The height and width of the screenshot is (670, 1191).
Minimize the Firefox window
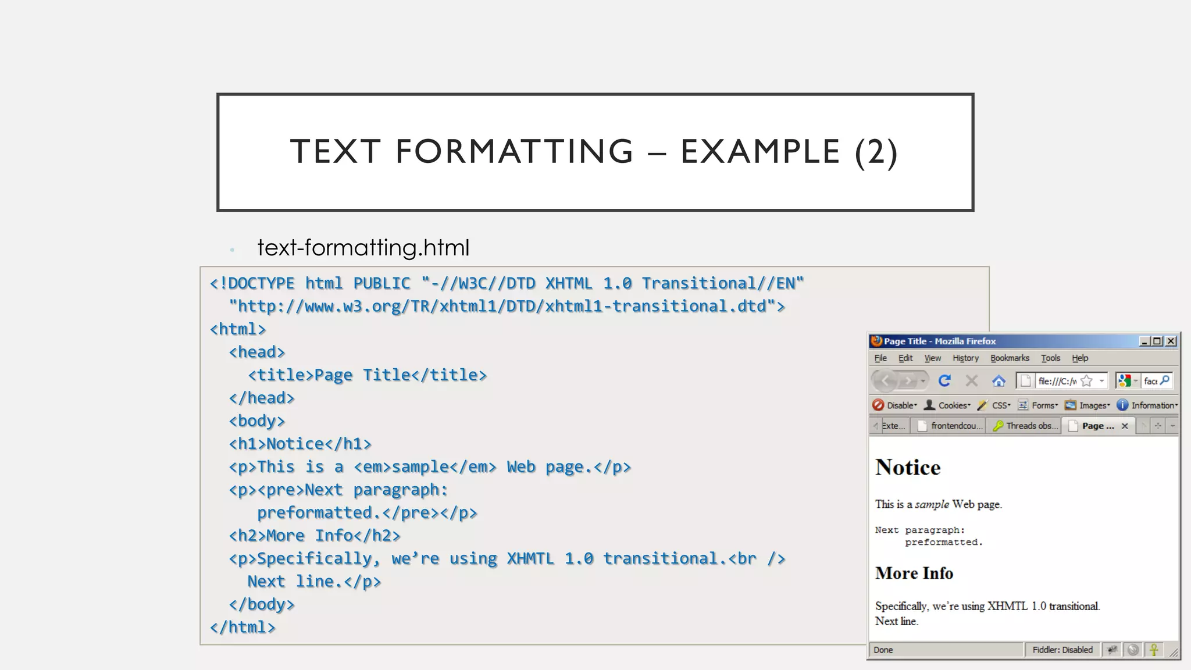pyautogui.click(x=1144, y=341)
